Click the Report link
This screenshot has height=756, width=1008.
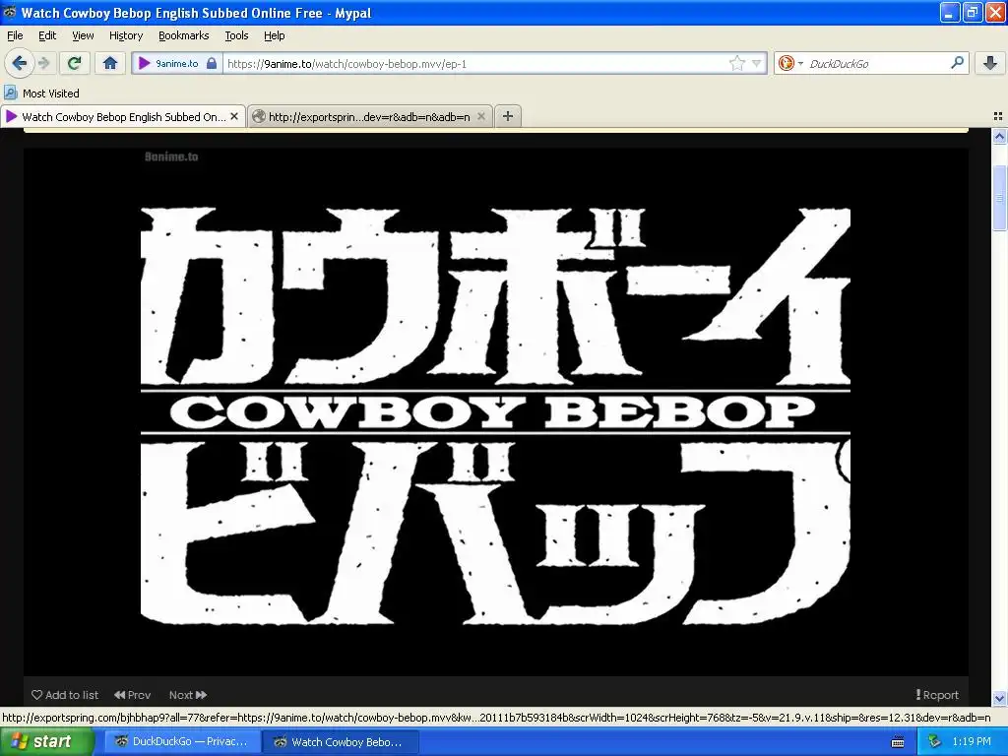coord(937,695)
